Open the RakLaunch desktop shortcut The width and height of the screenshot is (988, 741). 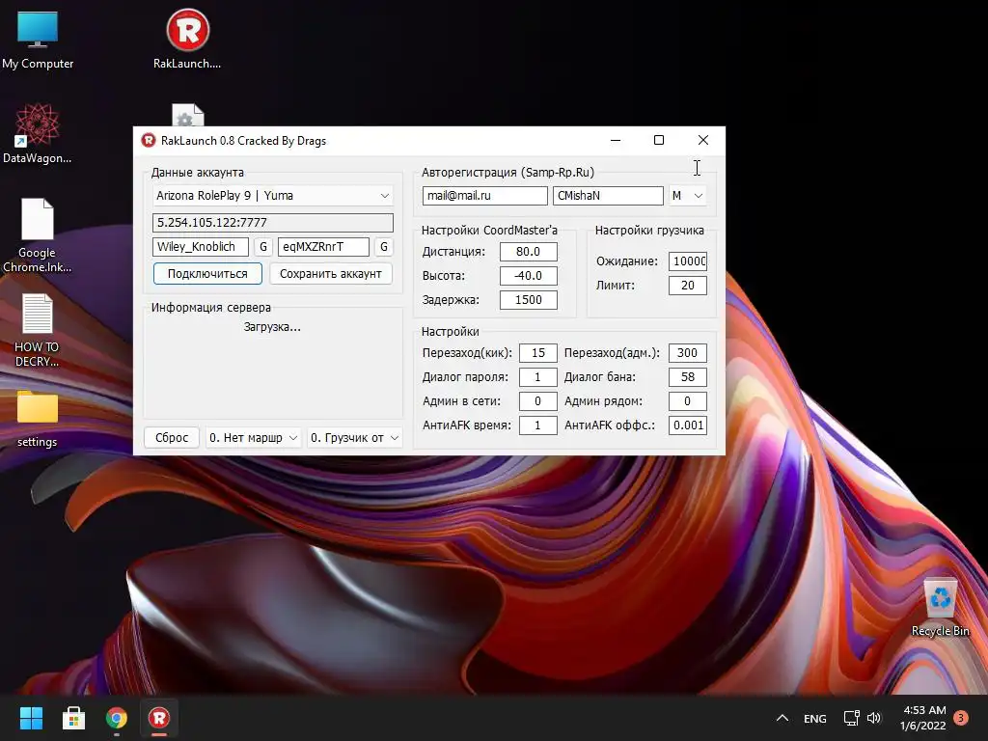point(187,39)
